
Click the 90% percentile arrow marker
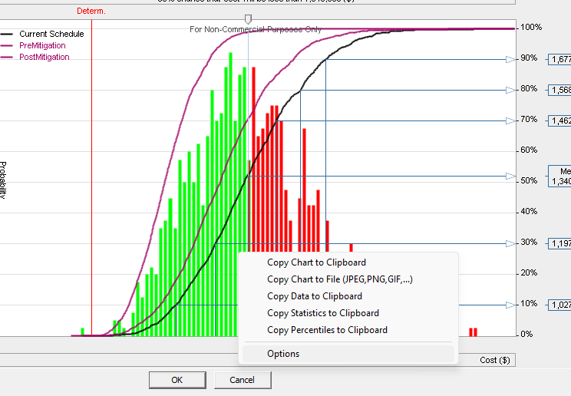[512, 59]
